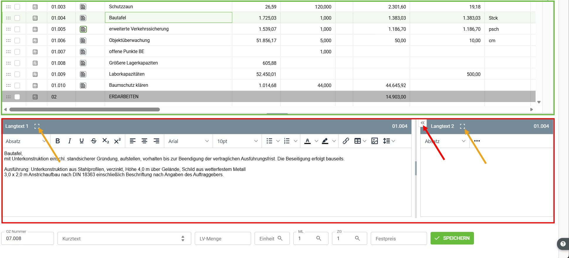The height and width of the screenshot is (258, 569).
Task: Tick the checkbox for row 02 ERDARBEITEN
Action: [17, 97]
